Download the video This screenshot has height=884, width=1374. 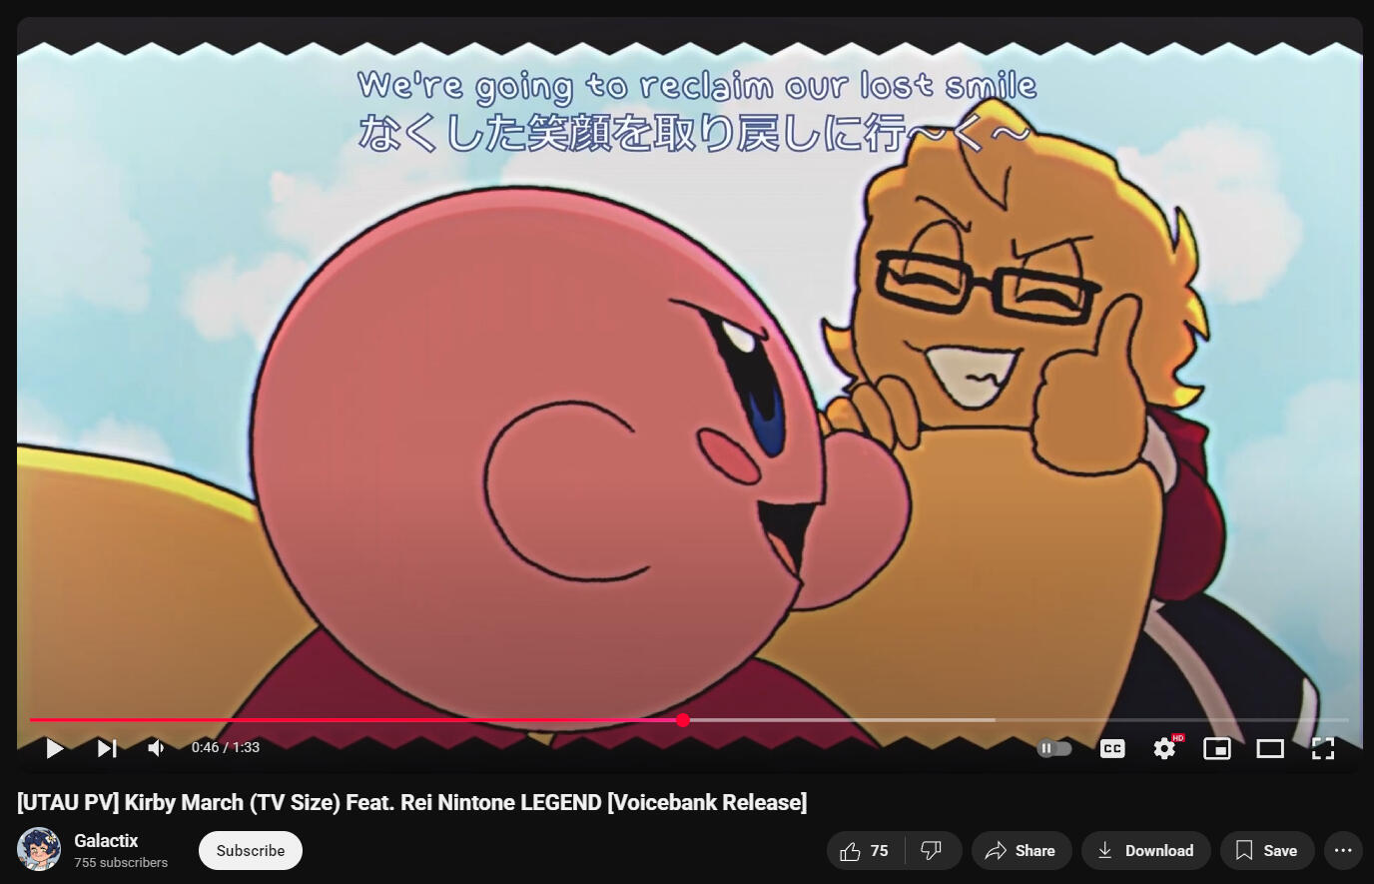click(1145, 851)
